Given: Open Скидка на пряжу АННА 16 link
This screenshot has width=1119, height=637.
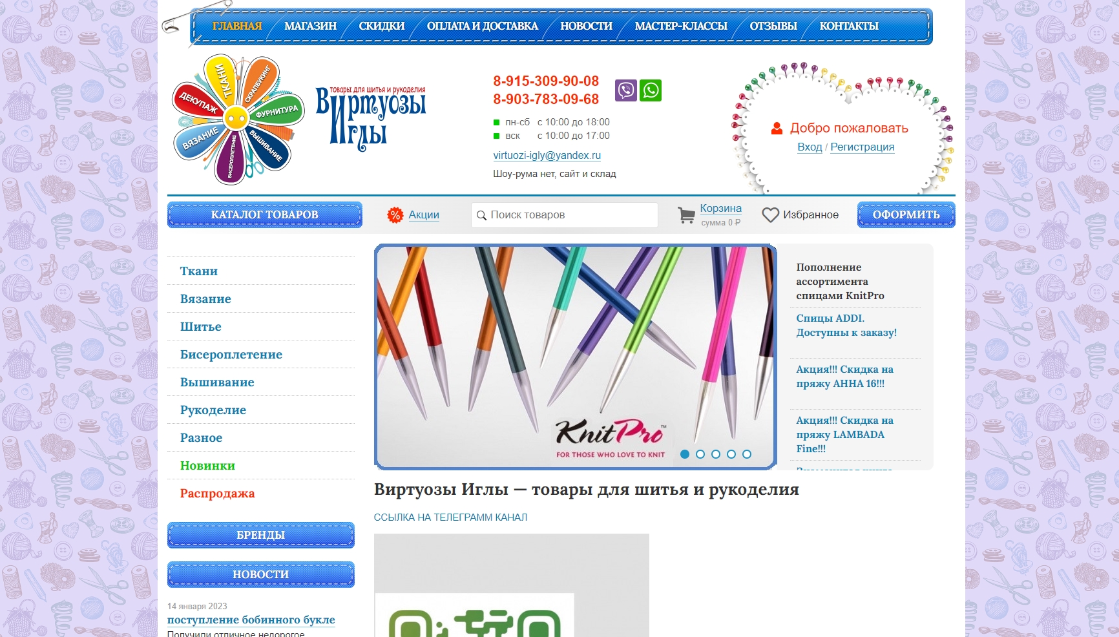Looking at the screenshot, I should [x=845, y=377].
